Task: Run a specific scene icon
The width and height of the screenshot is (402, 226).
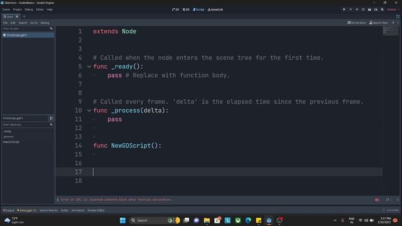Action: coord(376,9)
